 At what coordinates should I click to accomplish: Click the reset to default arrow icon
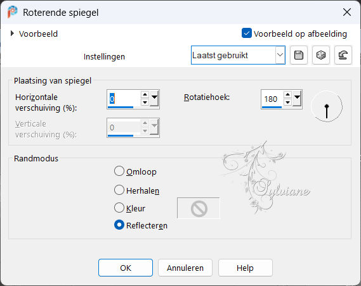click(343, 55)
